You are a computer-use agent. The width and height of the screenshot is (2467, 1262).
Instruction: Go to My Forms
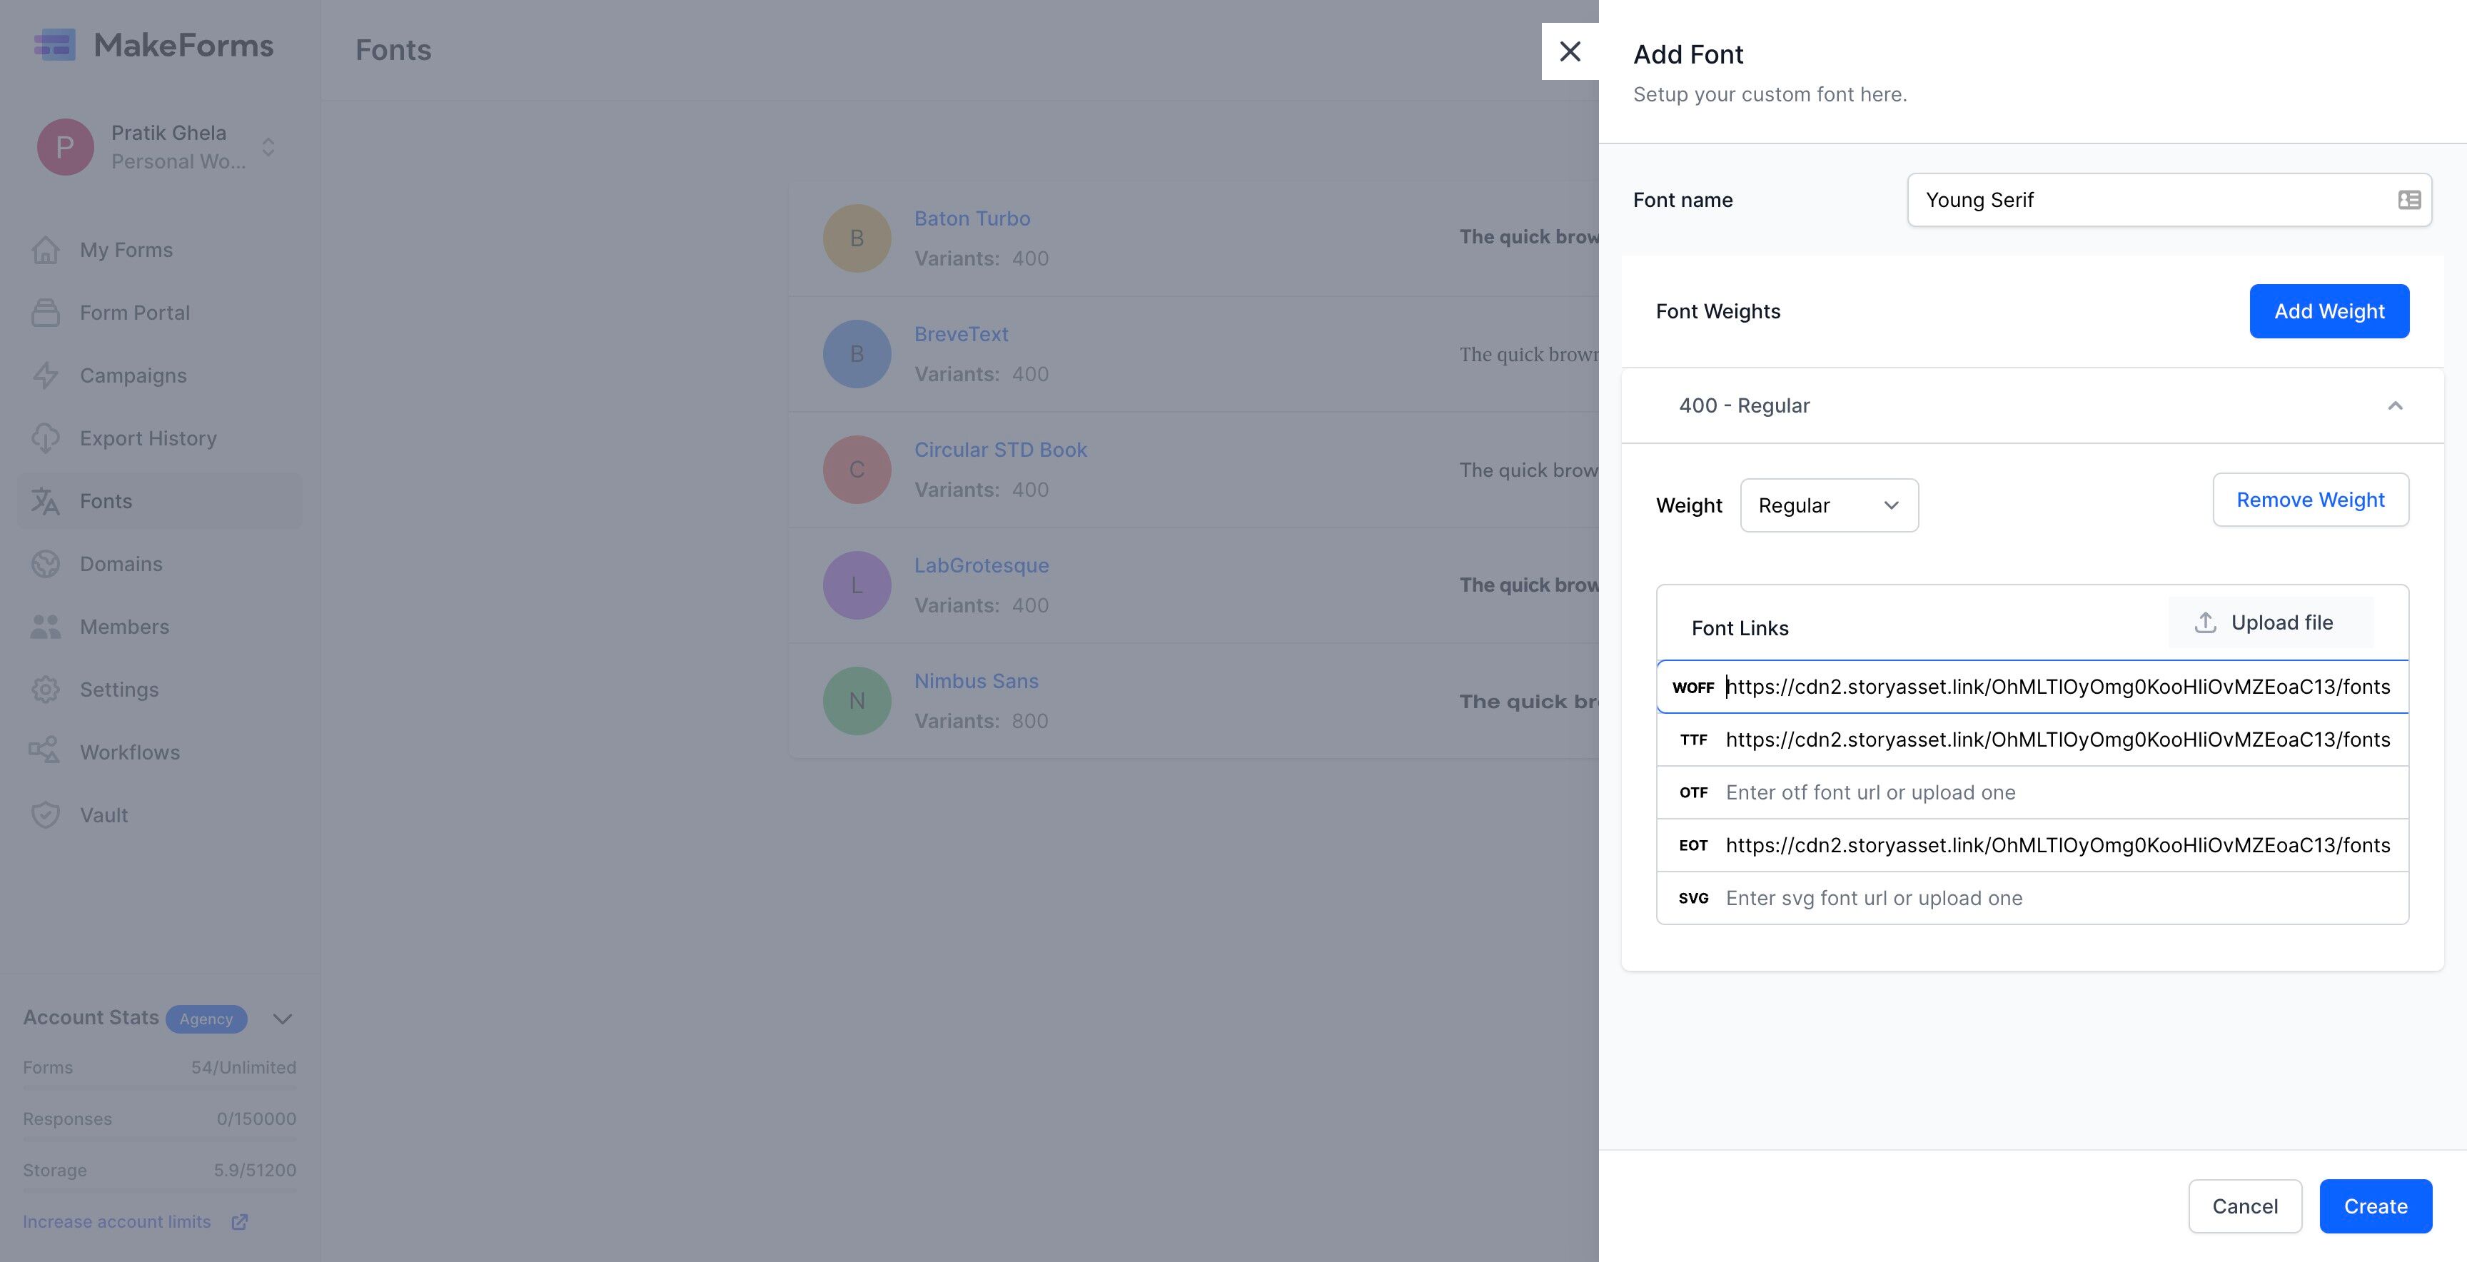click(126, 250)
